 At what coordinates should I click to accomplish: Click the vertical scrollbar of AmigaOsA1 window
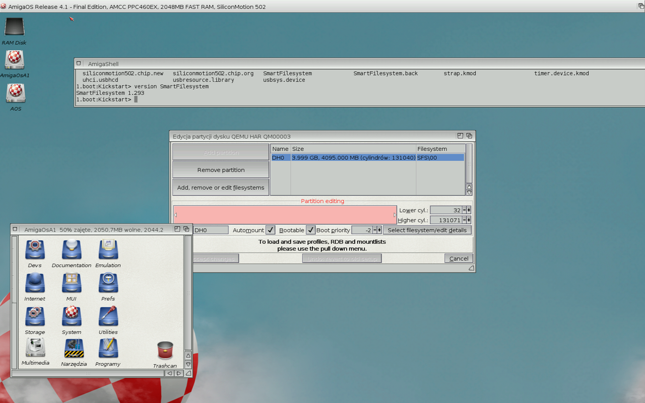(188, 293)
